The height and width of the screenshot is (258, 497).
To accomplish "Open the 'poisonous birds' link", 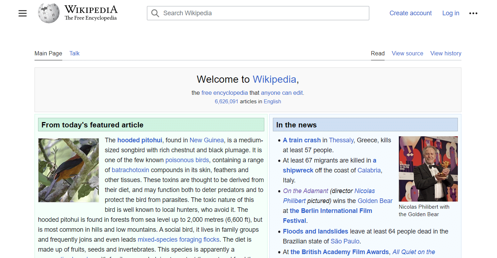I will 187,160.
